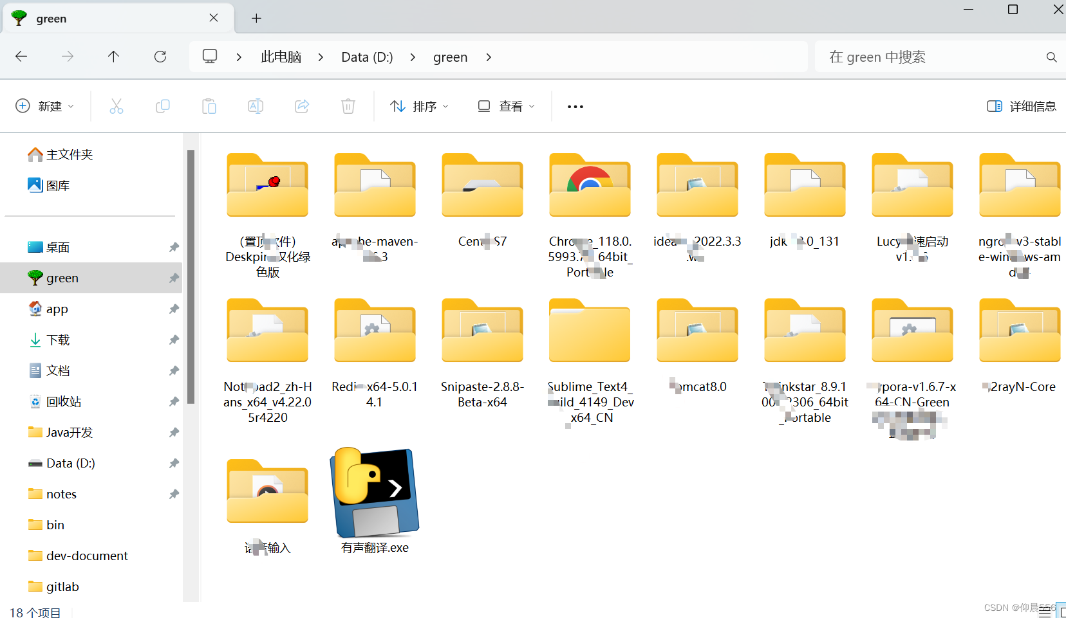Open the 排序 (Sort) dropdown
Viewport: 1066px width, 618px height.
(x=419, y=106)
